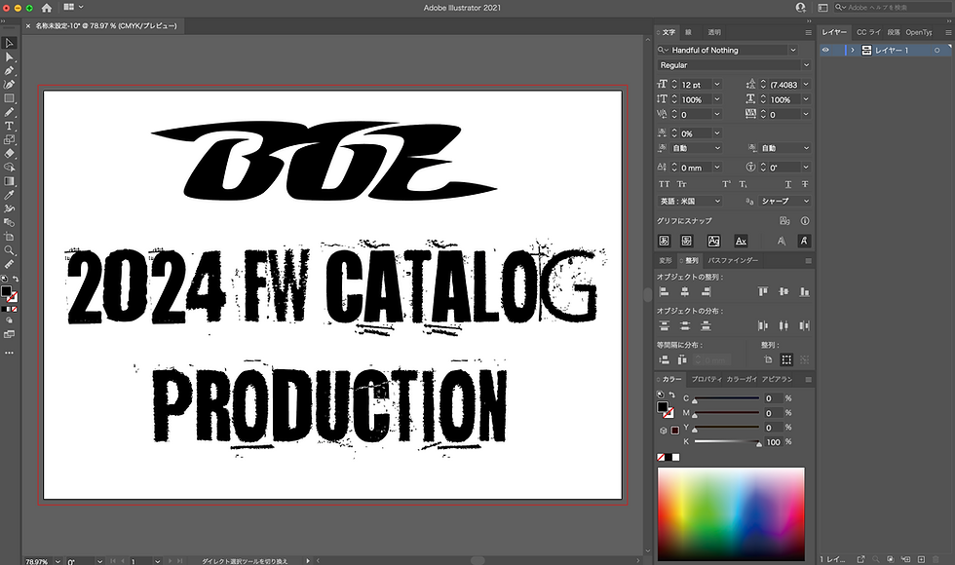Click horizontal align left icon
This screenshot has width=955, height=565.
click(x=665, y=292)
